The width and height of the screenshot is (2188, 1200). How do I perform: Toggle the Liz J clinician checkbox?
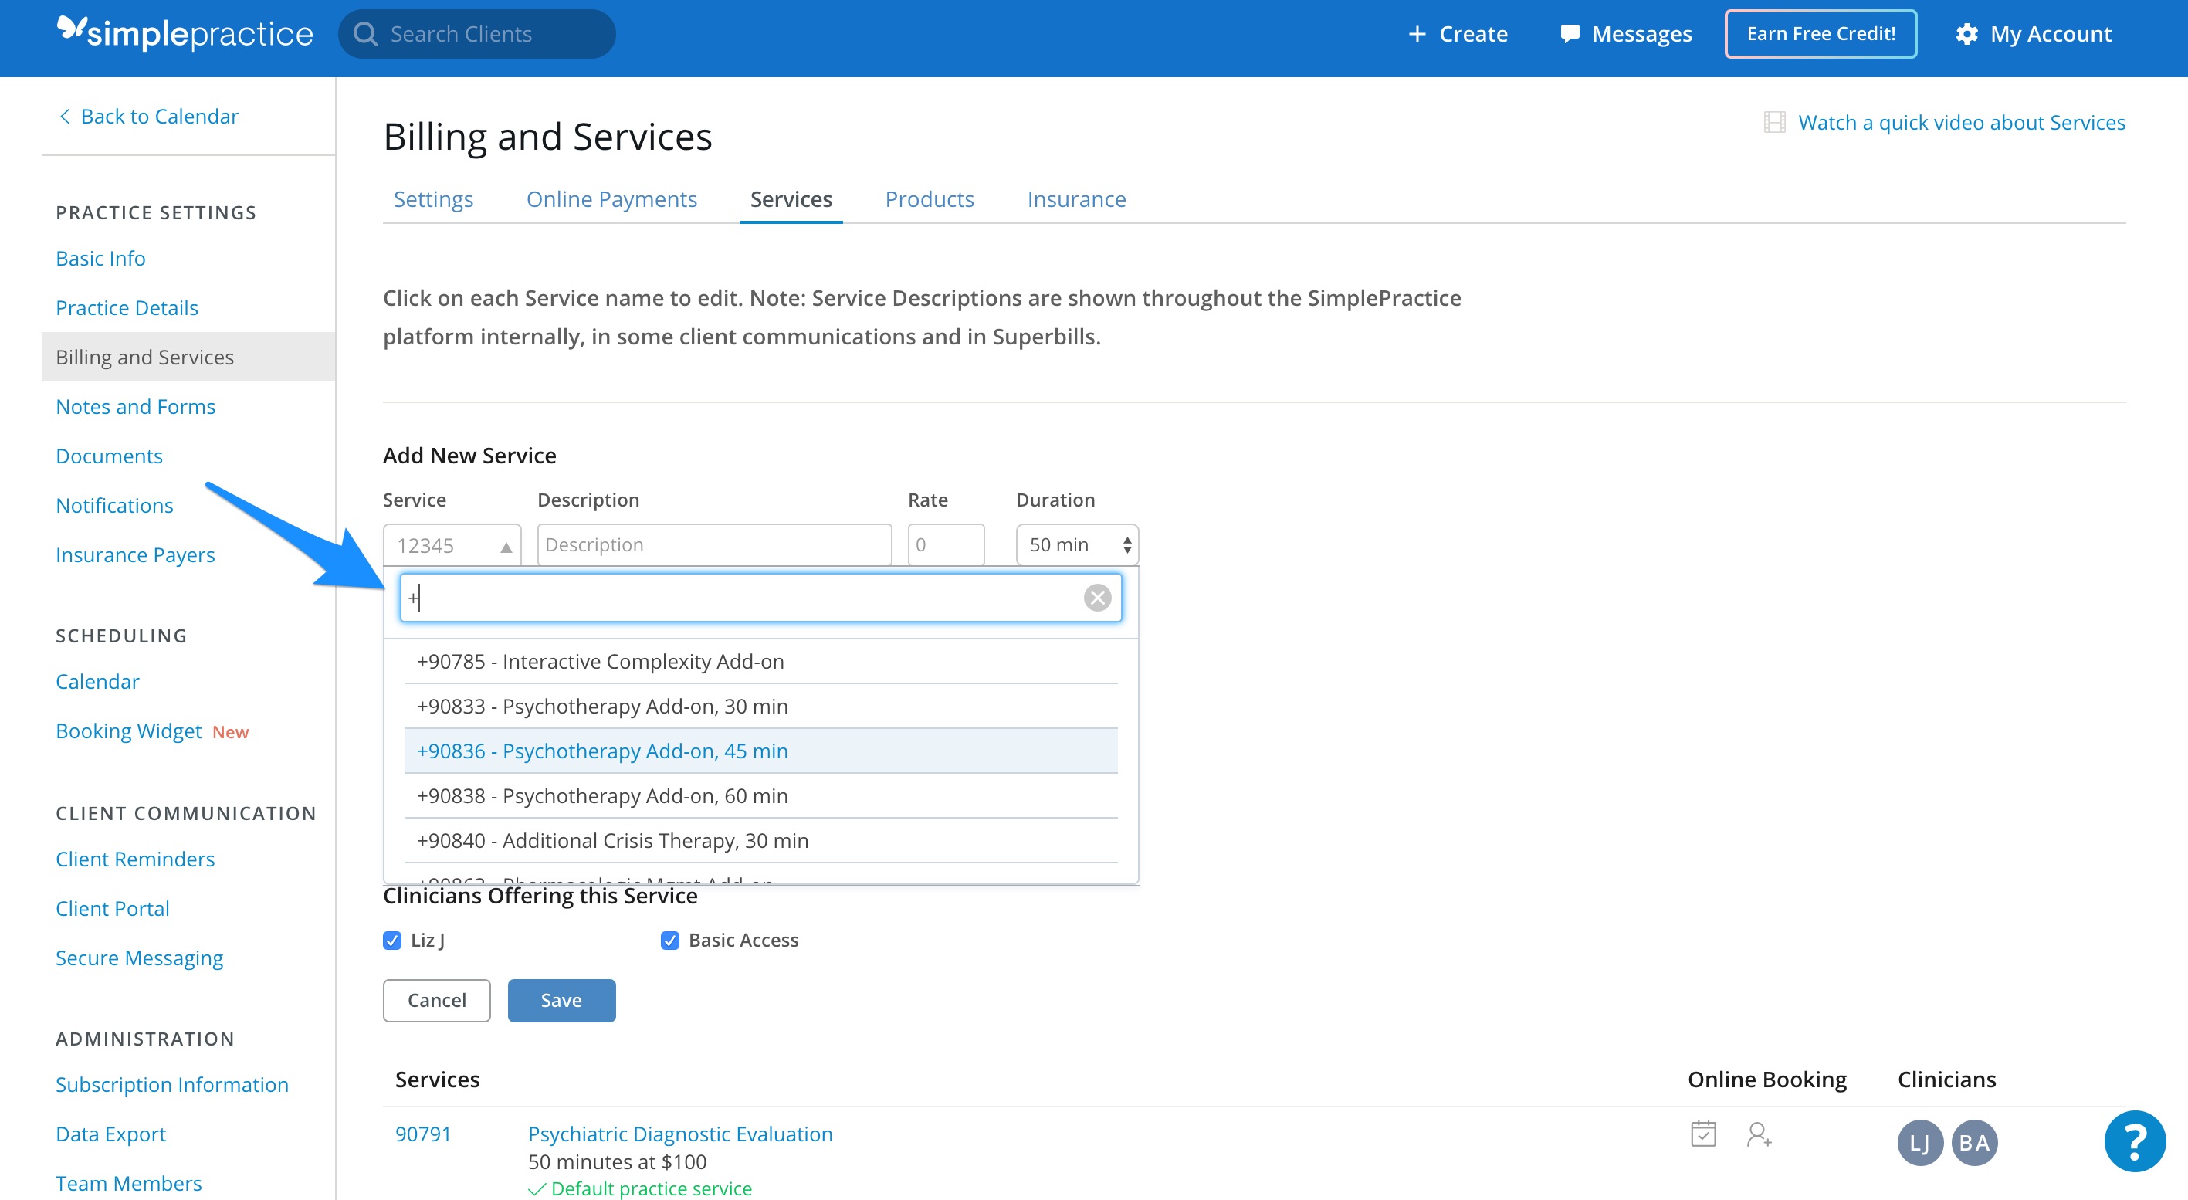pos(391,940)
